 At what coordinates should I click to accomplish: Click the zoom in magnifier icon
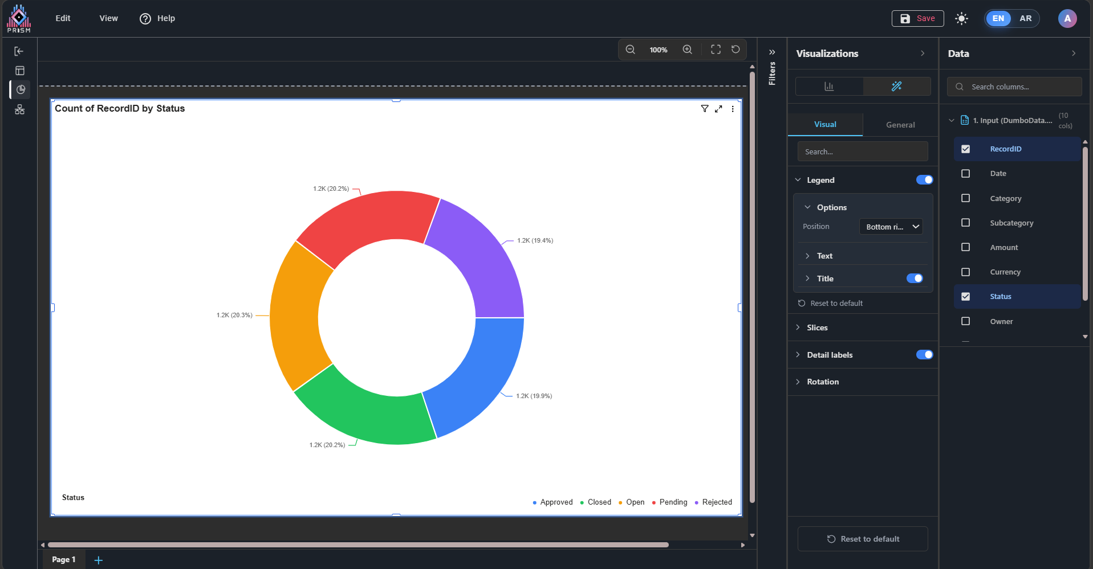688,50
